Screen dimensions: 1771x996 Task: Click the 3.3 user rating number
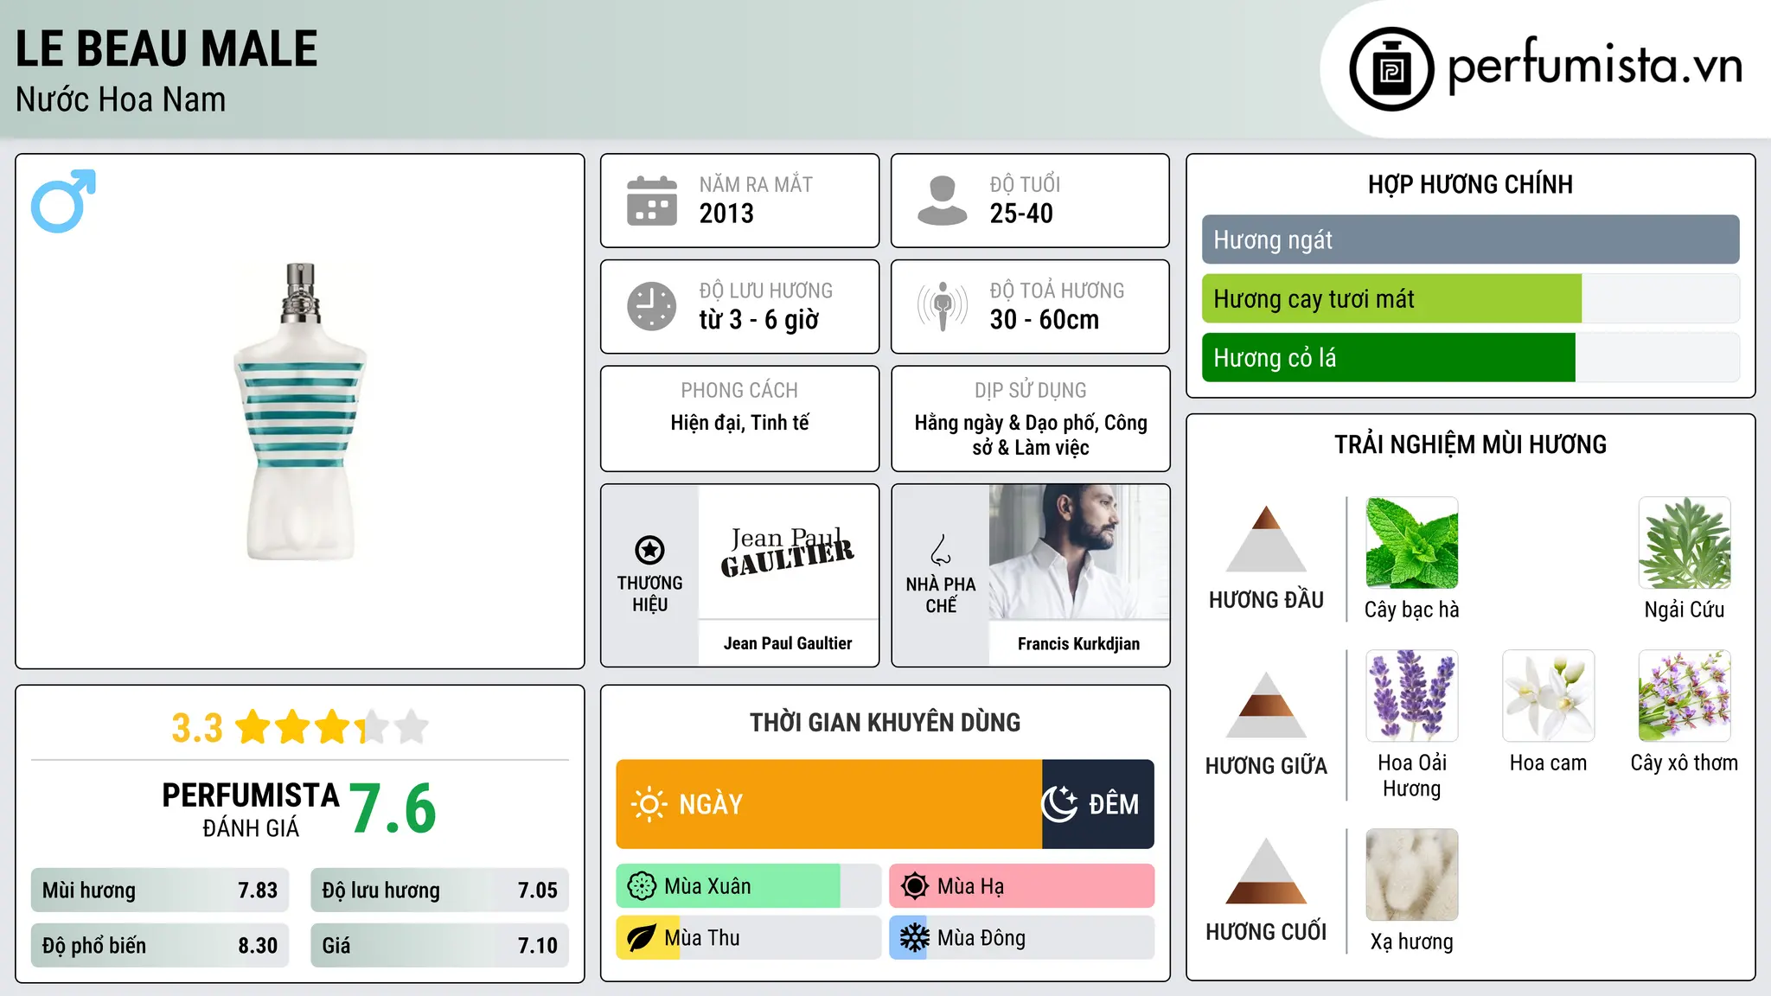197,728
